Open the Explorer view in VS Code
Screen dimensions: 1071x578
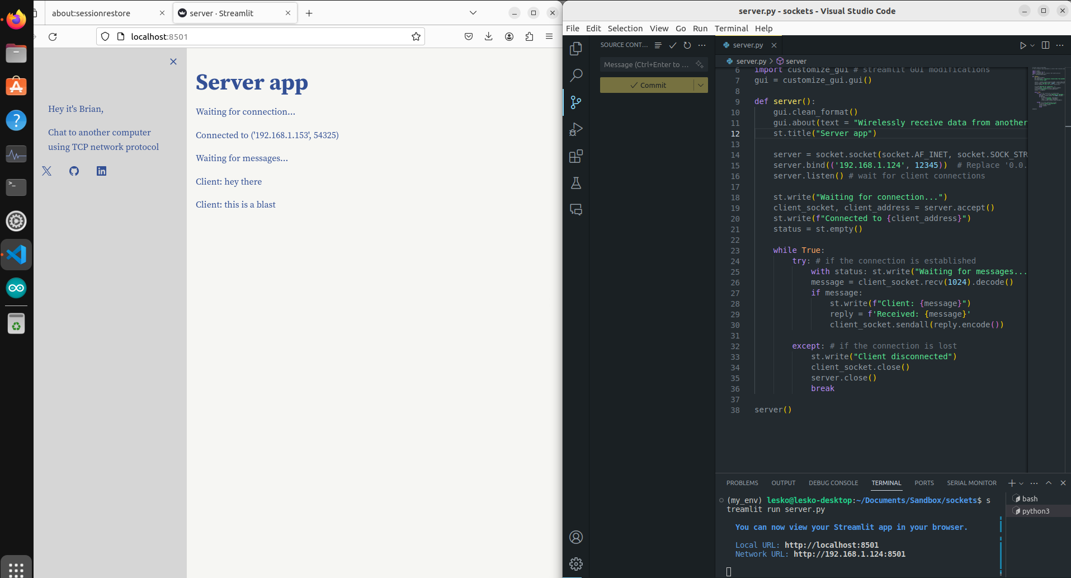click(x=576, y=49)
